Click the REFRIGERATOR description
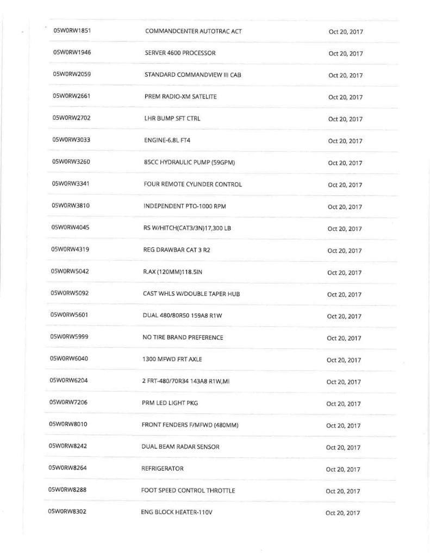The image size is (430, 557). (163, 468)
